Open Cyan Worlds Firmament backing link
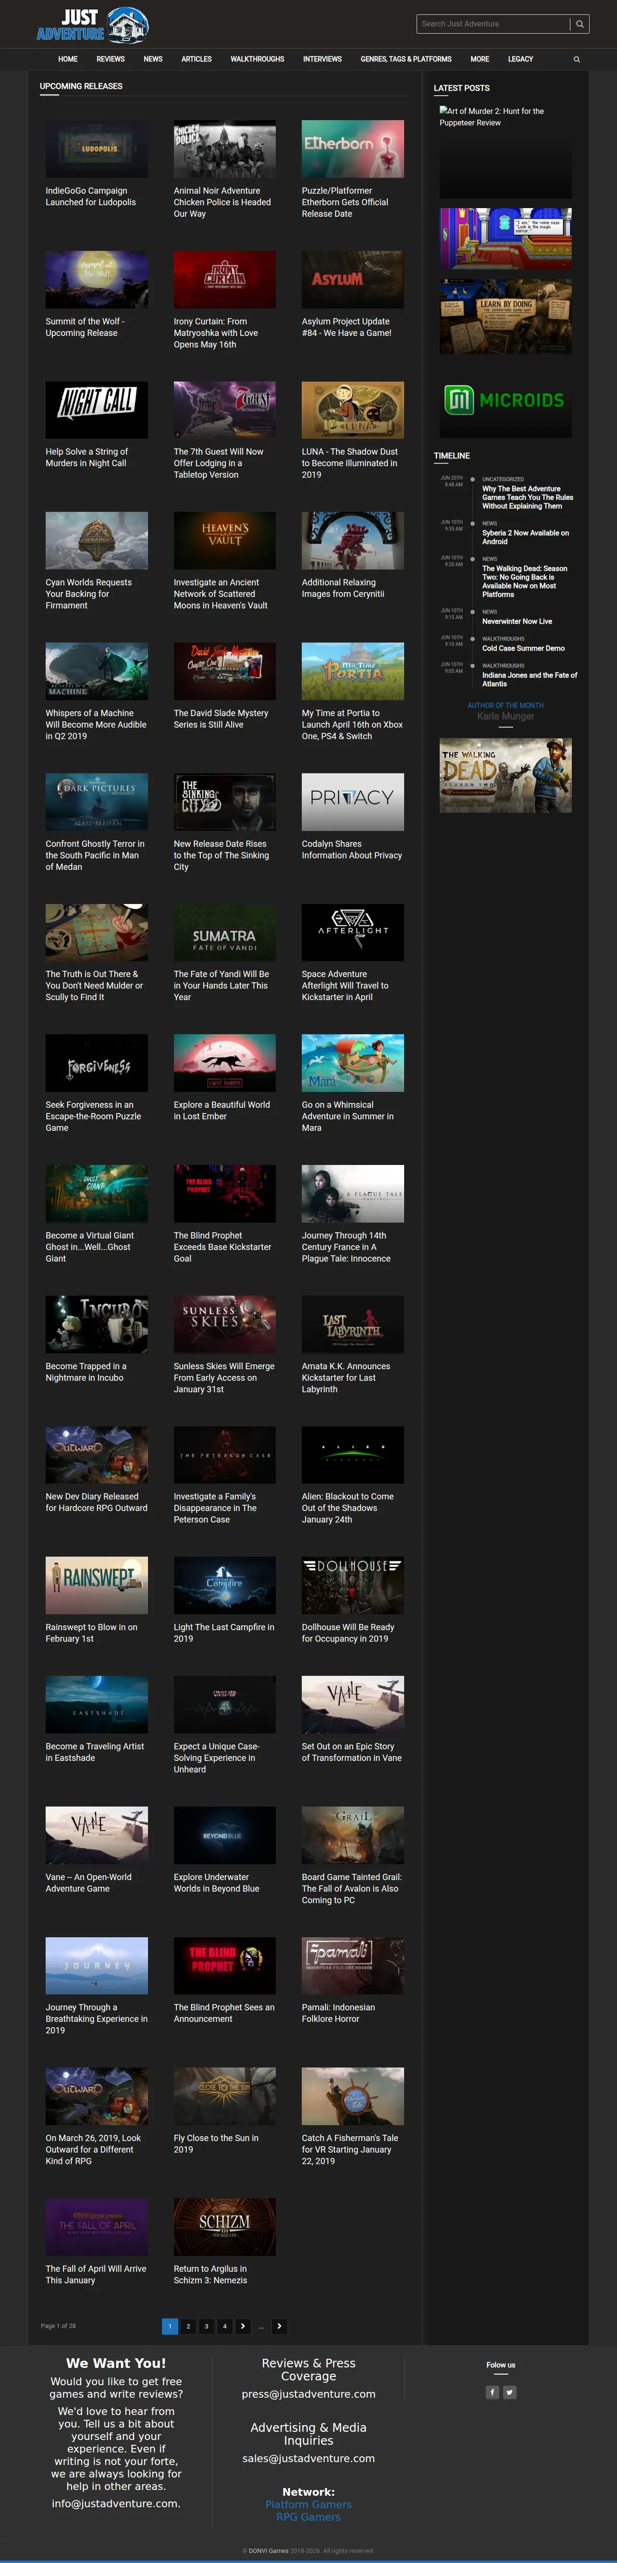 click(x=88, y=594)
